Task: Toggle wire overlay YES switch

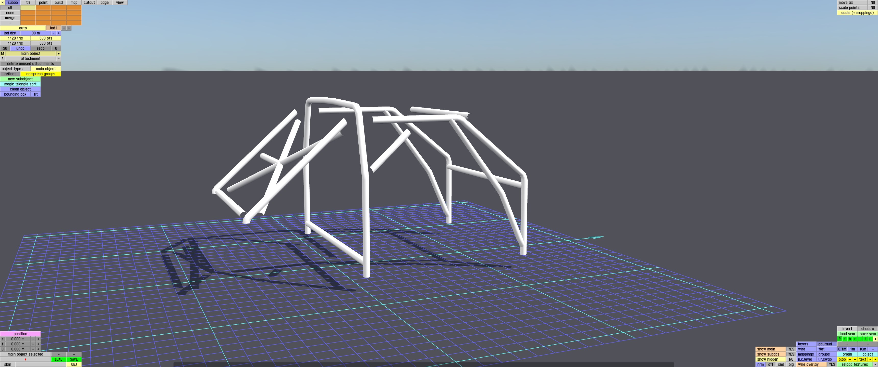Action: pos(832,365)
